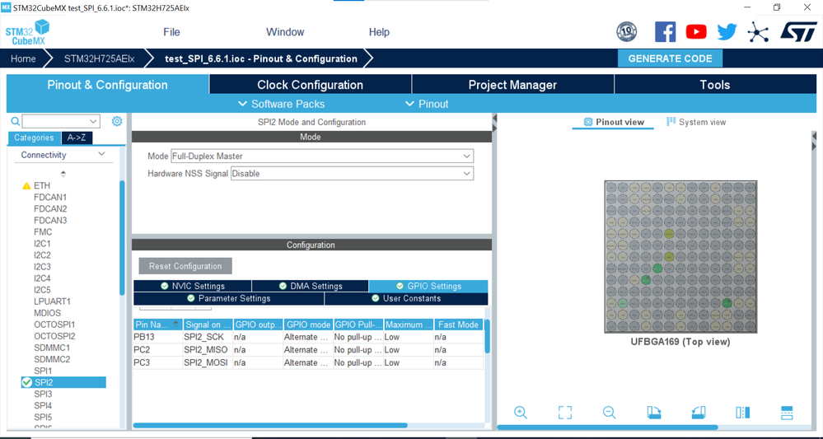This screenshot has width=823, height=439.
Task: Switch to Tools tab
Action: tap(715, 85)
